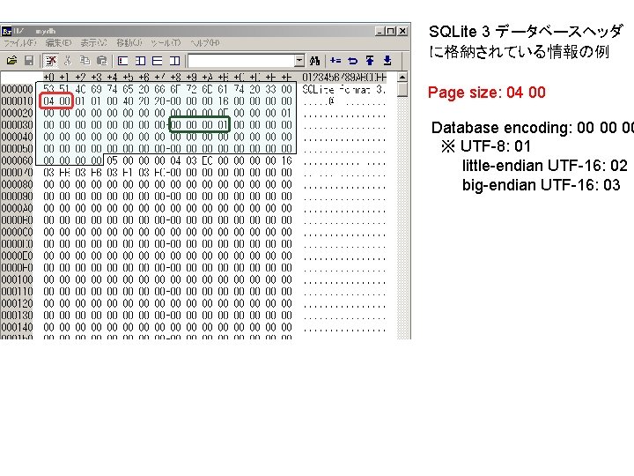634x476 pixels.
Task: Click inside the toolbar search text field
Action: tap(241, 61)
